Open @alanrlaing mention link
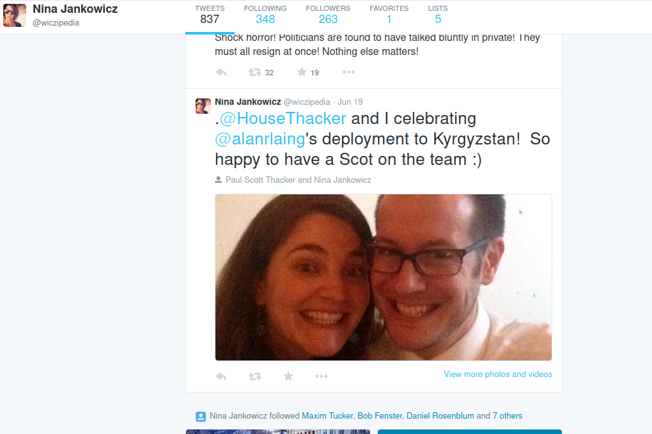Screen dimensions: 652x434 click(260, 139)
